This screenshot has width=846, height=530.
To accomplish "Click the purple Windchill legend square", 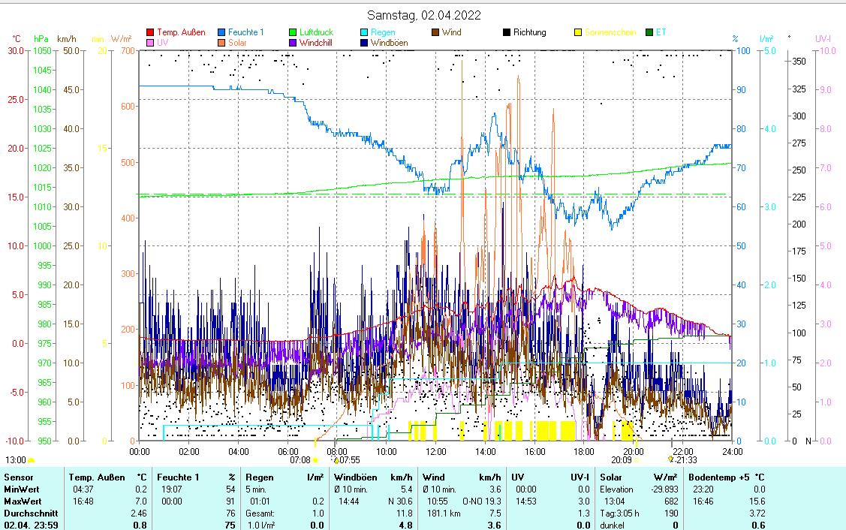I will (x=293, y=43).
